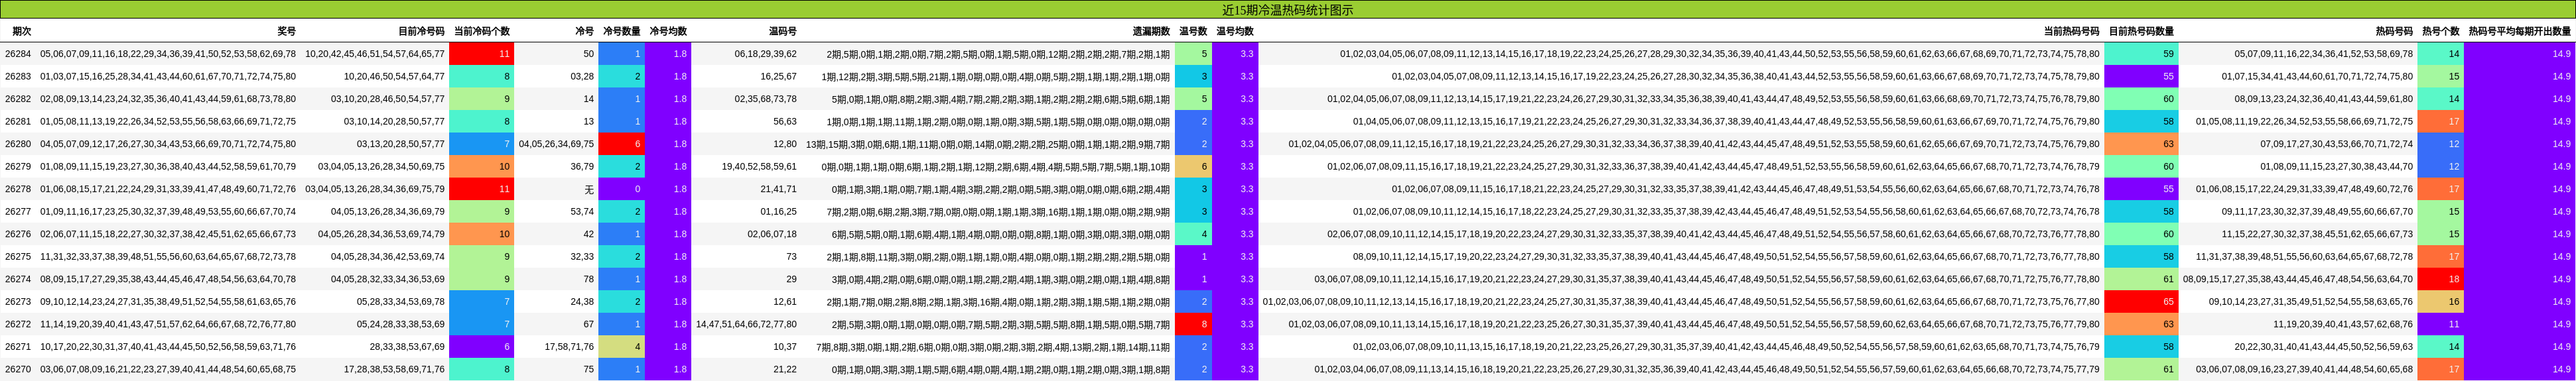Click the 热码号平均每期开出数量 column header

[x=2519, y=32]
